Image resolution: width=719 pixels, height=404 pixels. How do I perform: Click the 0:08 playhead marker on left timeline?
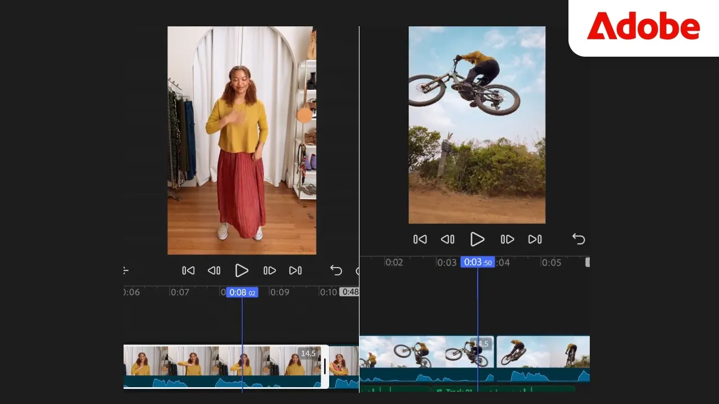tap(242, 292)
